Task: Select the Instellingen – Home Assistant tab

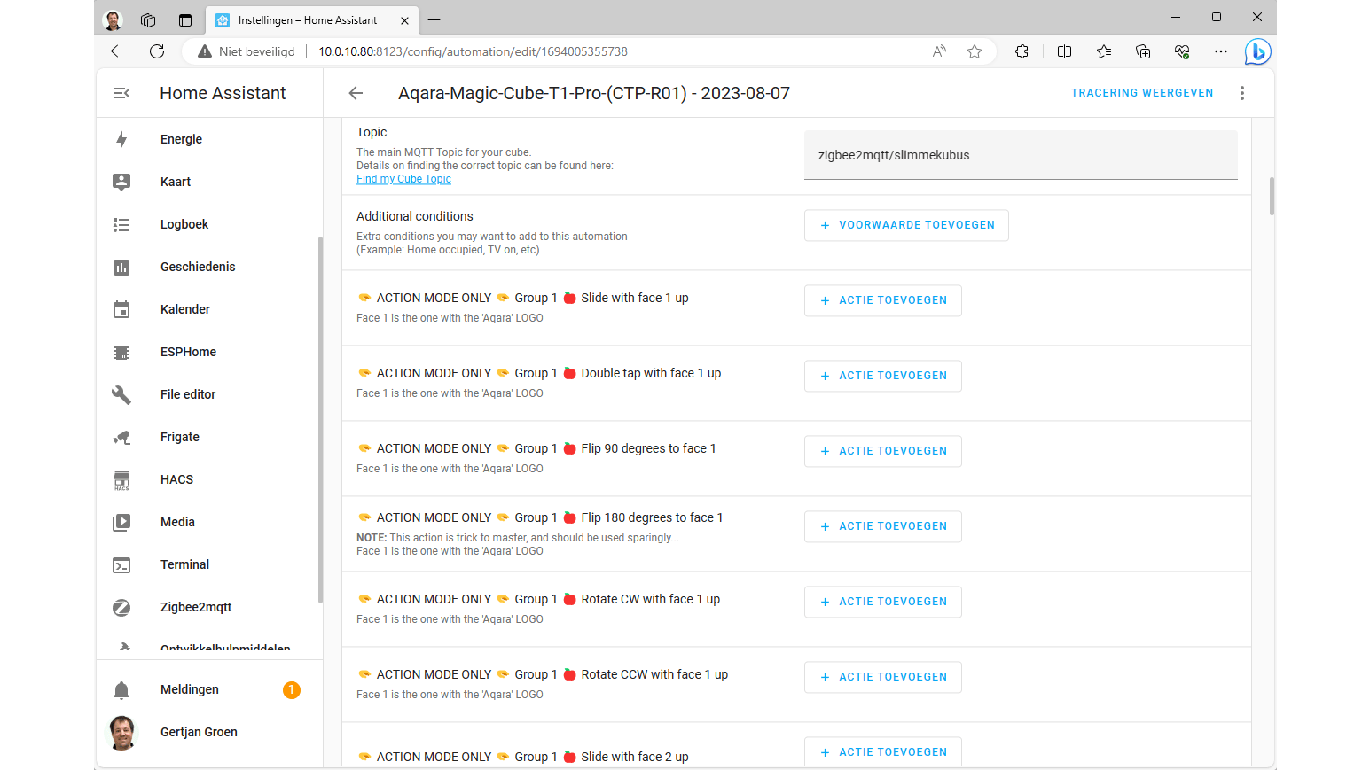Action: (312, 20)
